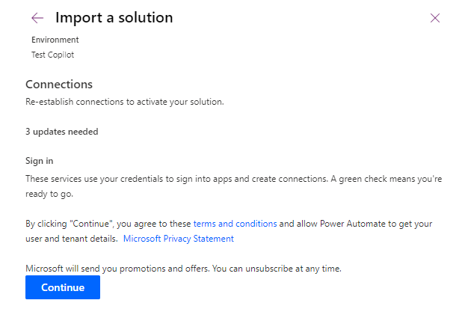The image size is (471, 312).
Task: Click the back arrow icon
Action: (x=37, y=18)
